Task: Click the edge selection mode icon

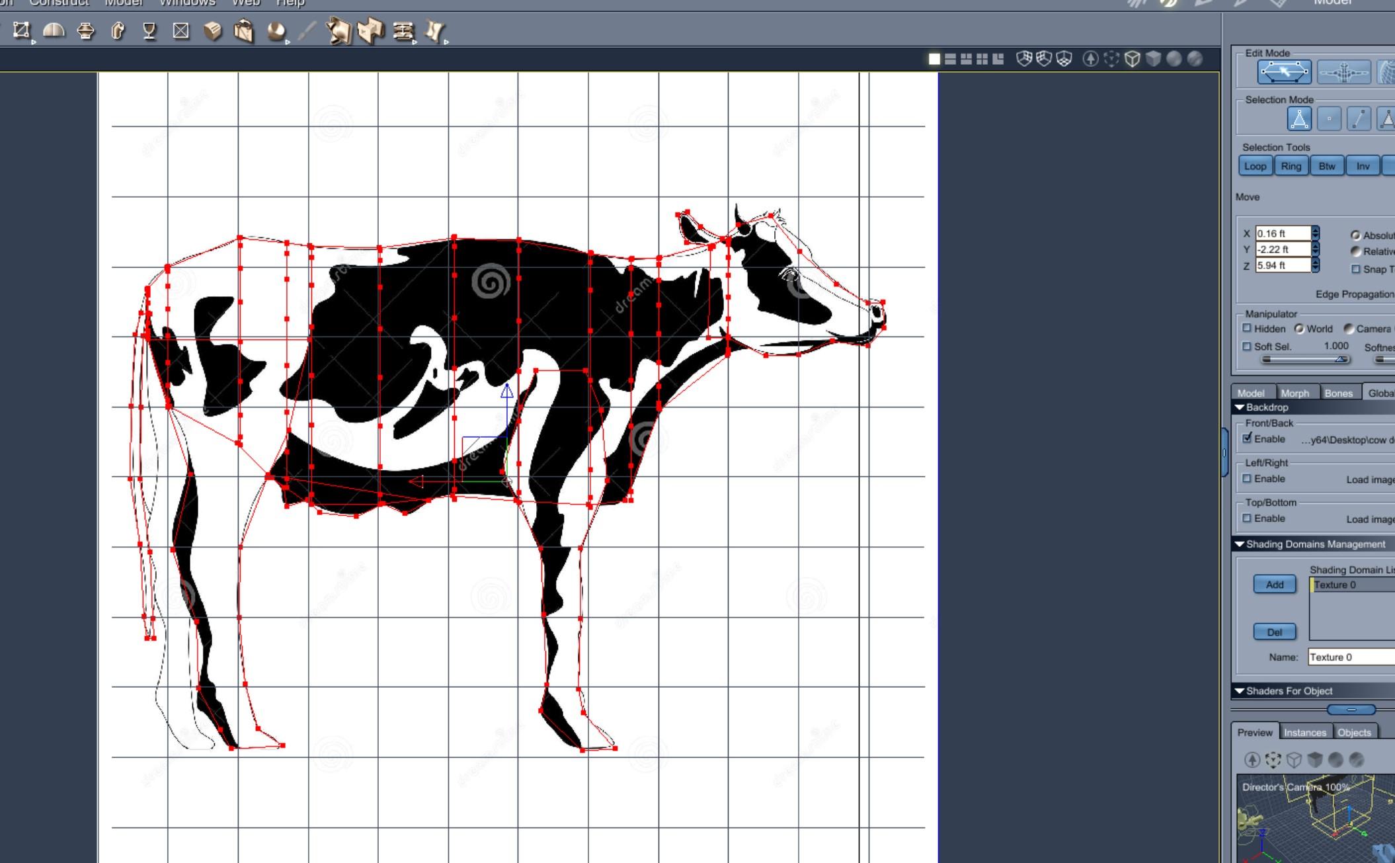Action: [x=1359, y=119]
